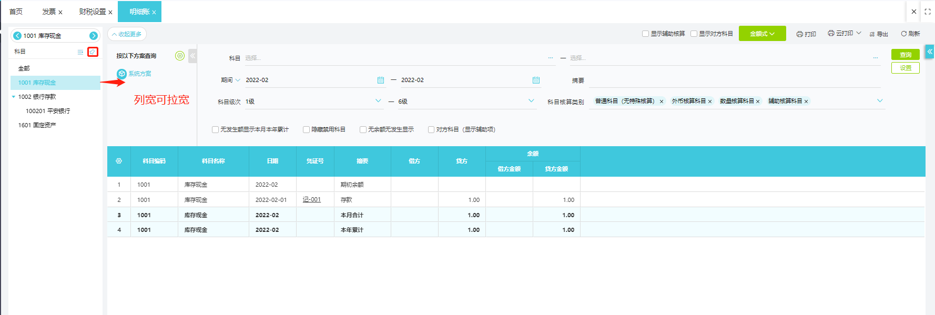Image resolution: width=935 pixels, height=315 pixels.
Task: Expand the starting subject level 1级 dropdown
Action: click(x=378, y=101)
